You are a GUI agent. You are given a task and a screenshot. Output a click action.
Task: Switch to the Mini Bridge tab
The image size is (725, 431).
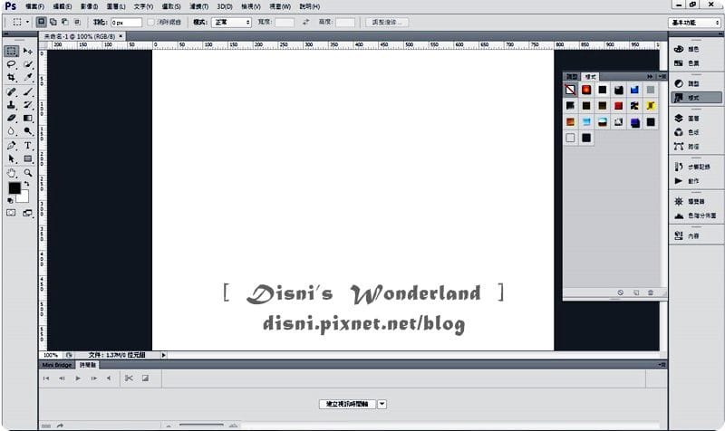57,365
